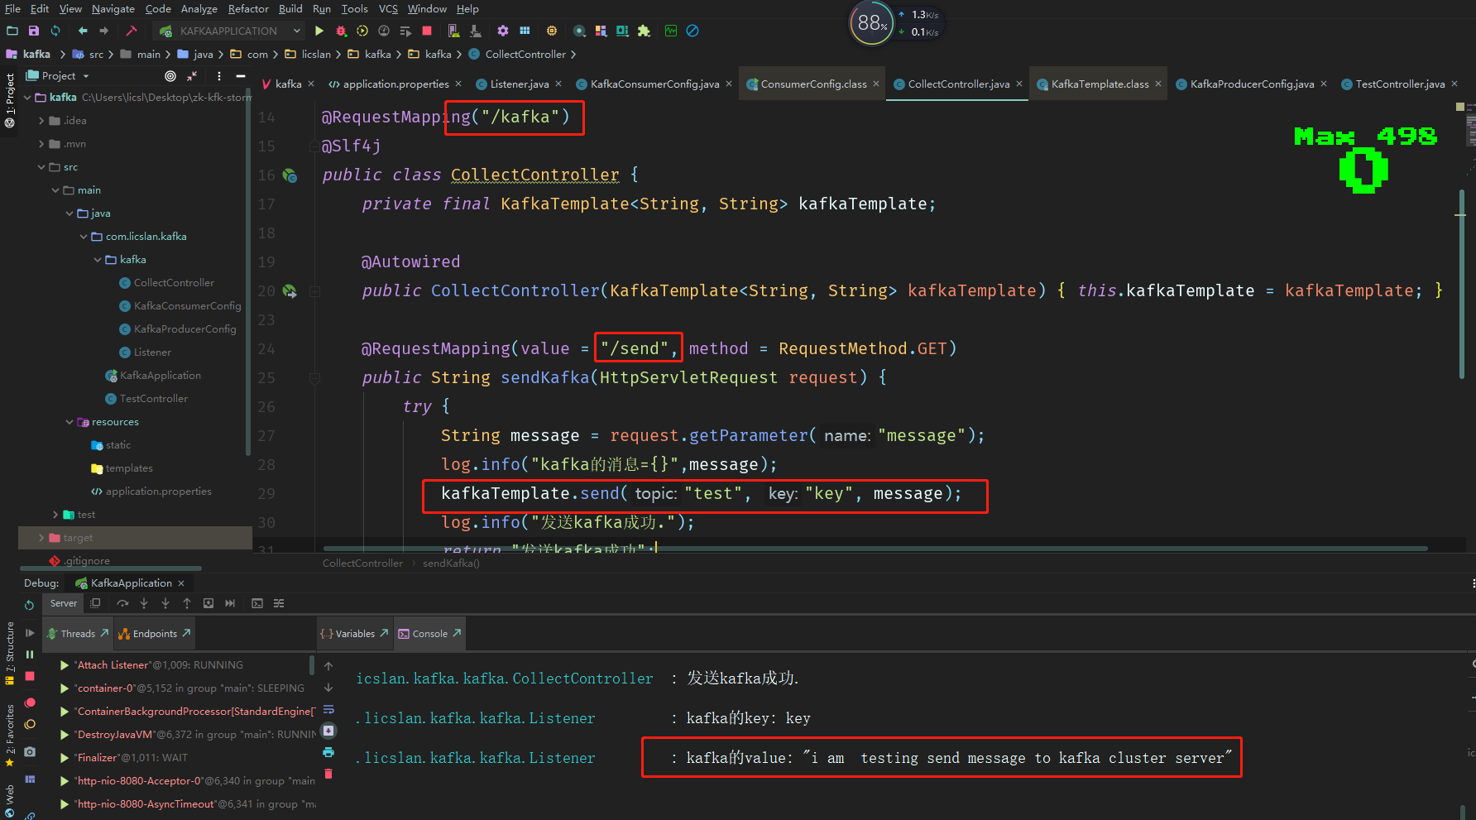1476x820 pixels.
Task: Pause program in the Debug sidebar
Action: 30,655
